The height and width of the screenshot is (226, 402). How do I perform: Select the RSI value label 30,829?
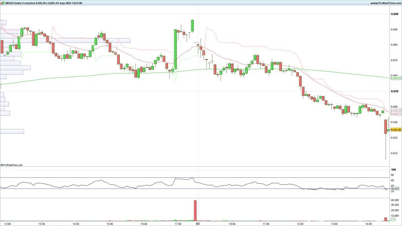point(394,189)
